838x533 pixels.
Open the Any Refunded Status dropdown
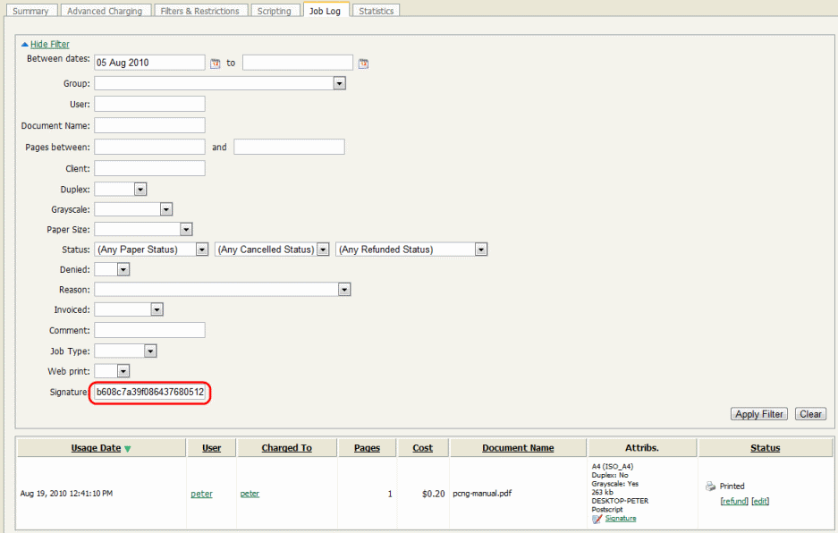click(x=481, y=250)
